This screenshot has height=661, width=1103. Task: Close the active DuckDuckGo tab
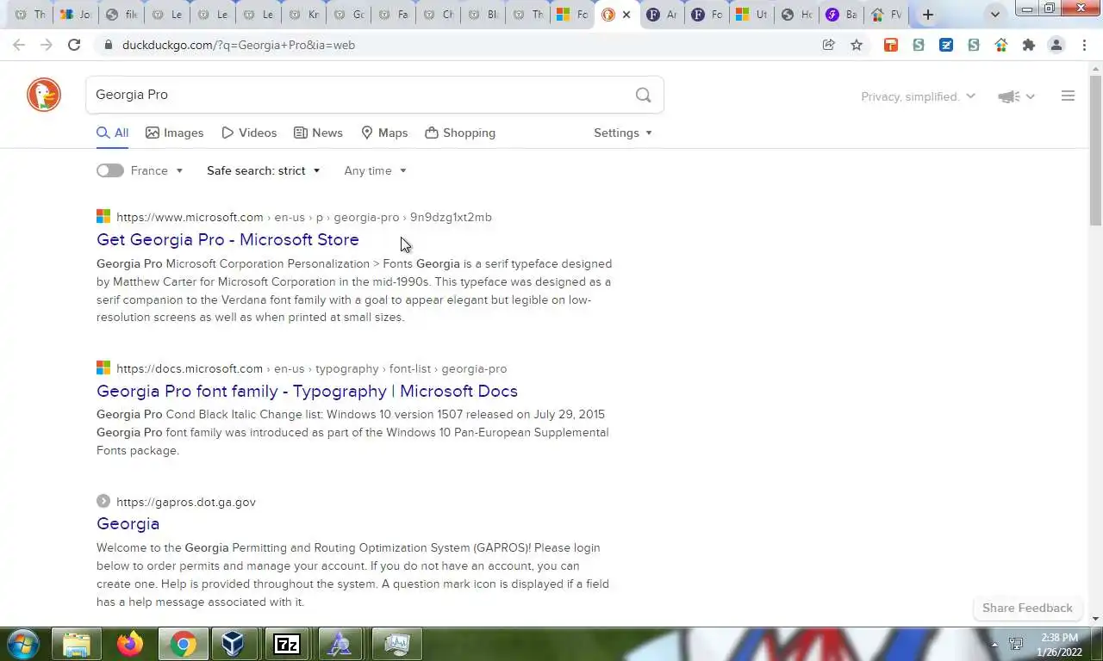[x=626, y=15]
